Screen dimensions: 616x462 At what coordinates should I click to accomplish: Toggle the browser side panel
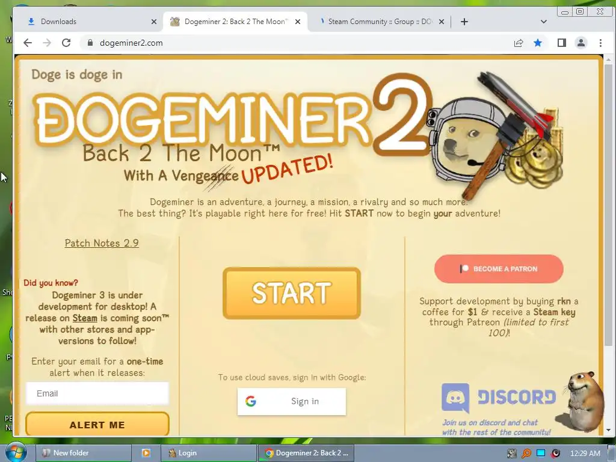pyautogui.click(x=562, y=43)
